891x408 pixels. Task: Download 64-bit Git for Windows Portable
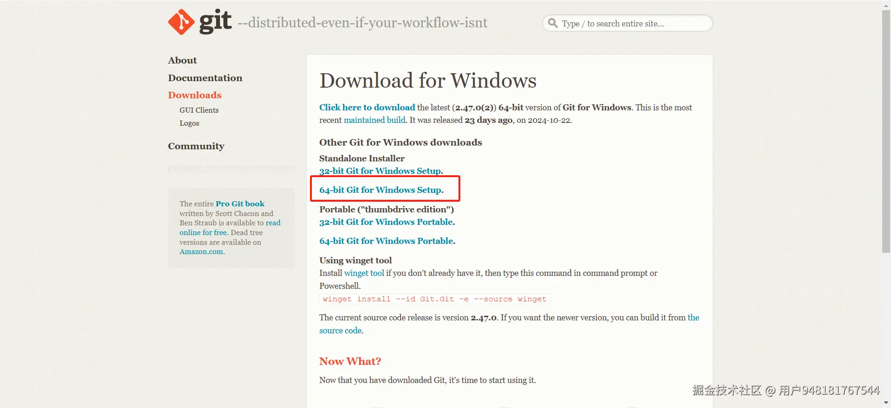coord(387,241)
